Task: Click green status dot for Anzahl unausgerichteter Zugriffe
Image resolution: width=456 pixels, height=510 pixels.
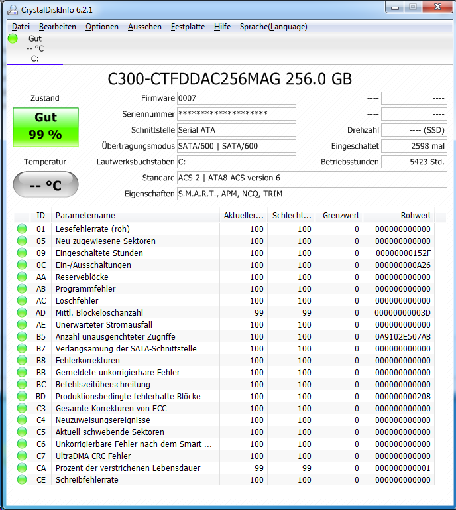Action: click(22, 336)
